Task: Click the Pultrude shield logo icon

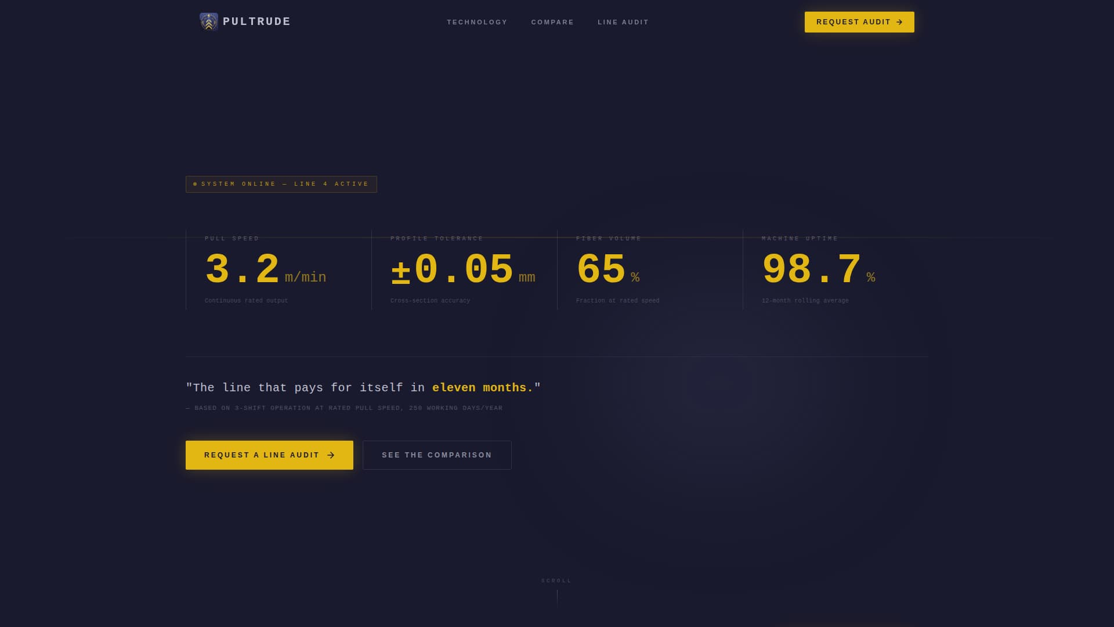Action: click(x=208, y=21)
